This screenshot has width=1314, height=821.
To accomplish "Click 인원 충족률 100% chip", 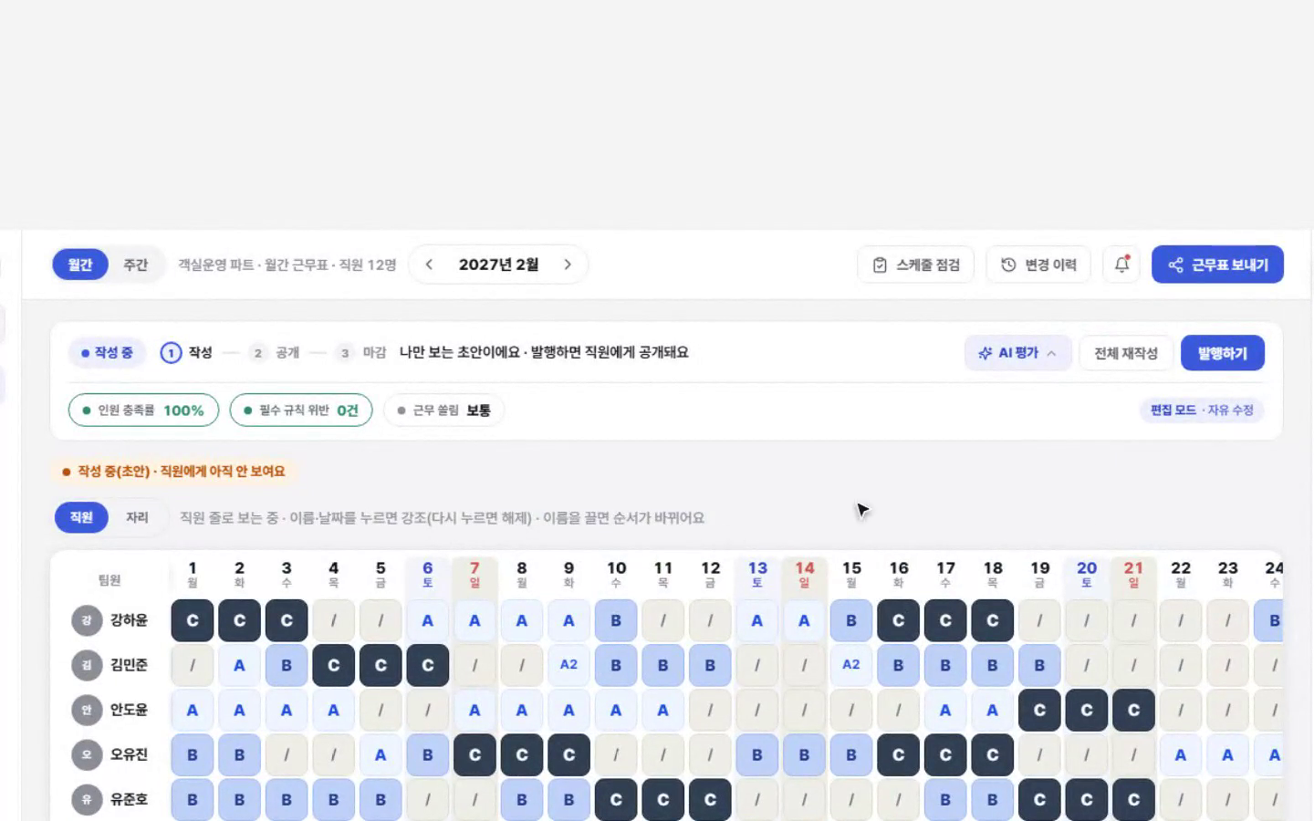I will pos(143,410).
